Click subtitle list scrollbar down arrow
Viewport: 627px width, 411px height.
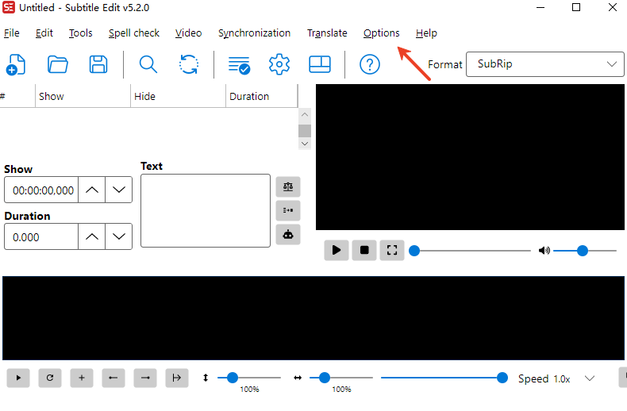(x=305, y=144)
